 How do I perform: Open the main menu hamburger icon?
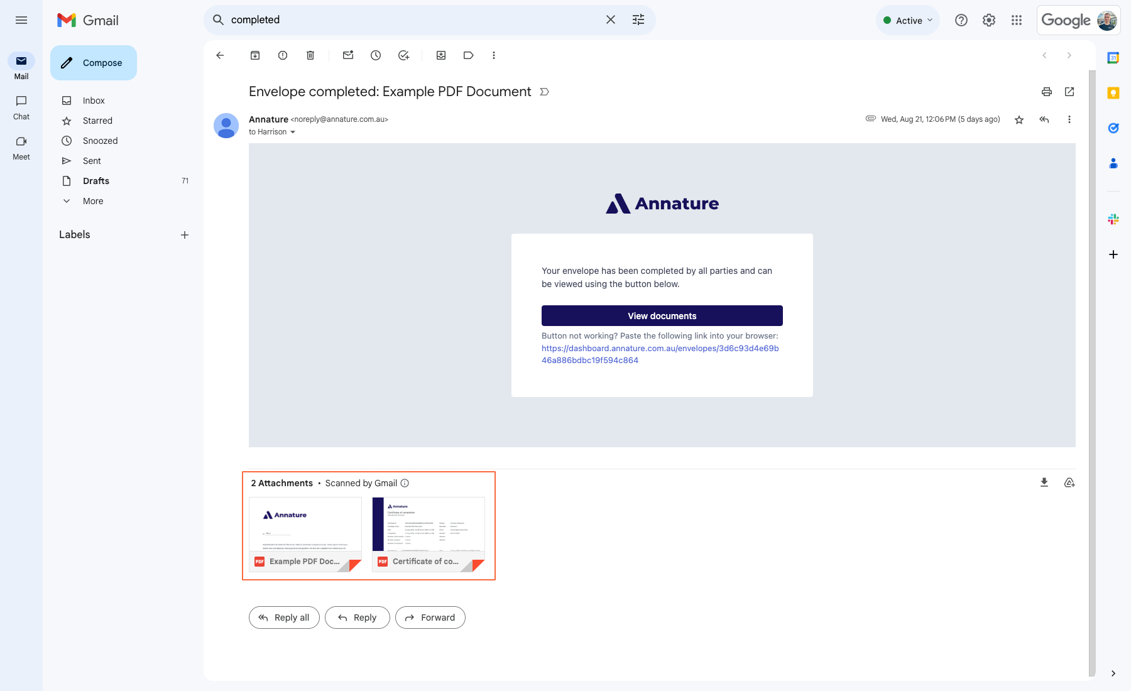pyautogui.click(x=21, y=20)
